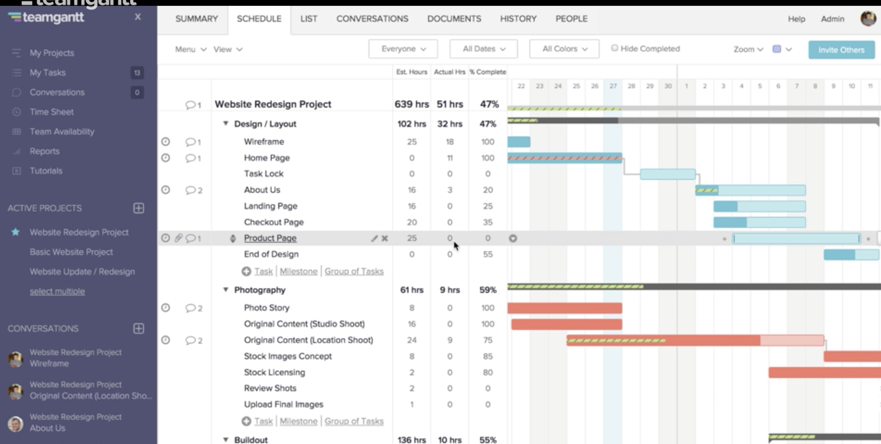The height and width of the screenshot is (444, 881).
Task: Collapse the Photography task group
Action: click(x=226, y=289)
